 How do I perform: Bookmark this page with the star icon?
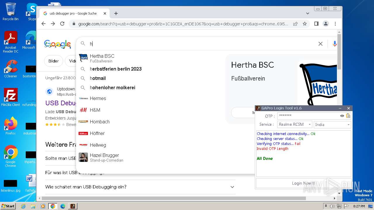point(305,24)
